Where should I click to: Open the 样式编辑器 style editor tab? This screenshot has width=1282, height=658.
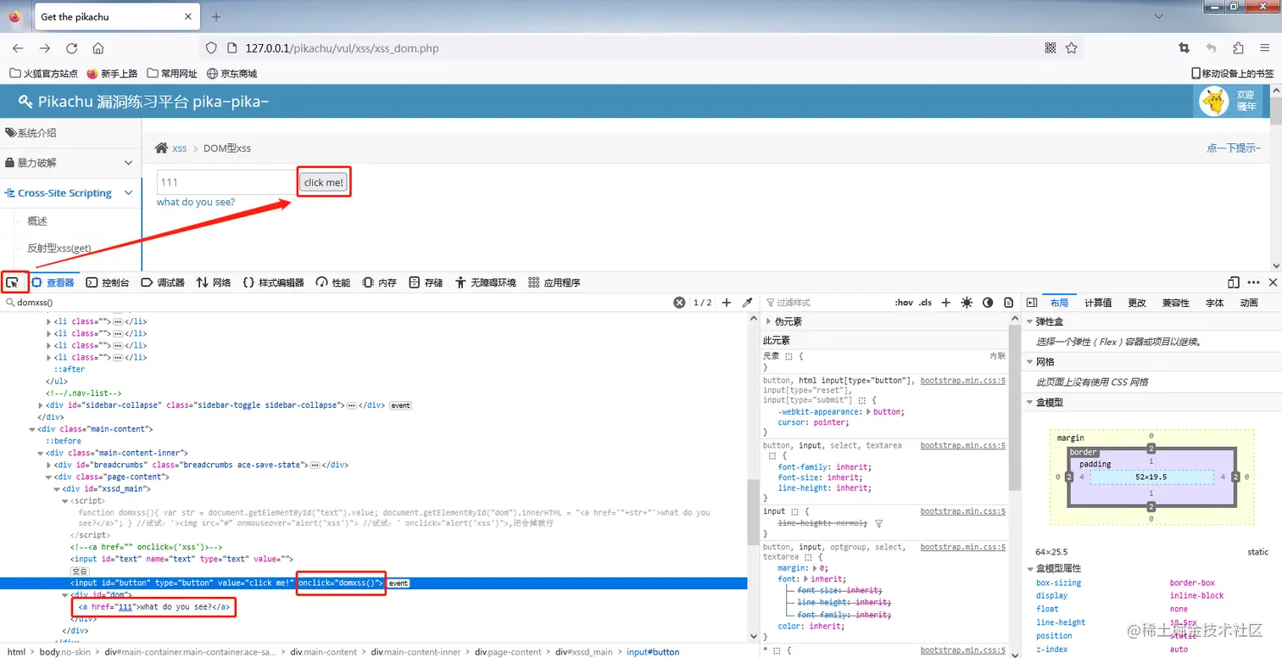[273, 282]
